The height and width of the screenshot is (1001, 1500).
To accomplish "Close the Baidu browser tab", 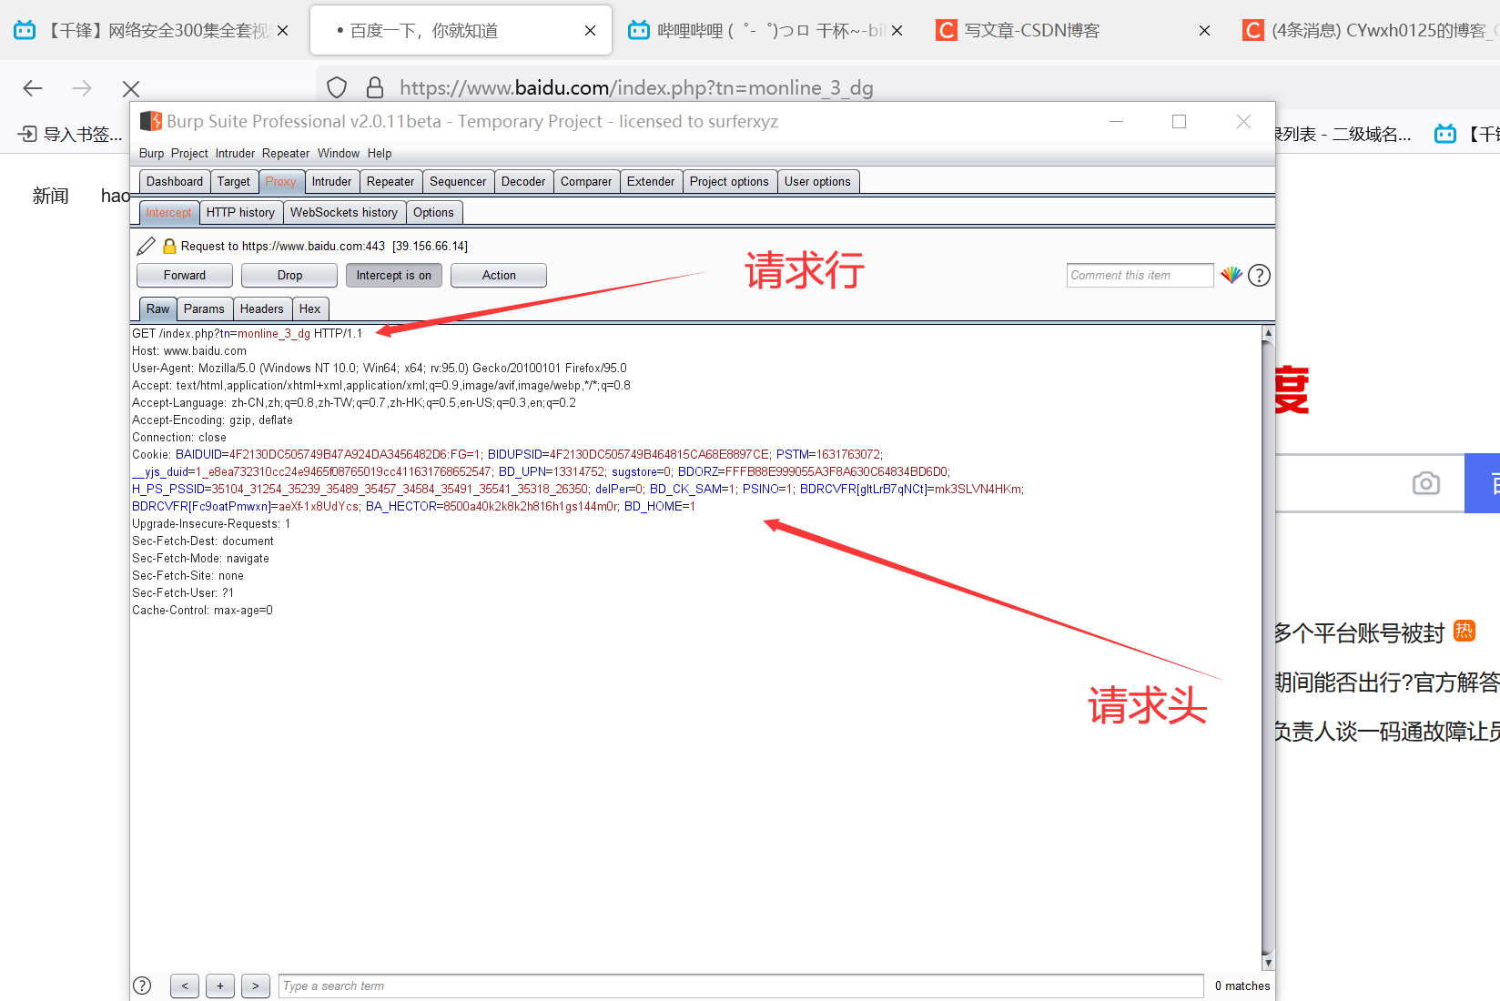I will [x=590, y=31].
